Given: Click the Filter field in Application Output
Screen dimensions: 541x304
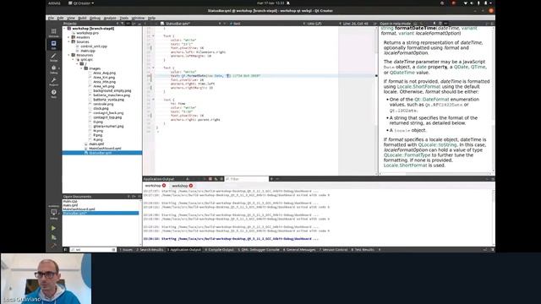Looking at the screenshot, I should pyautogui.click(x=247, y=179).
